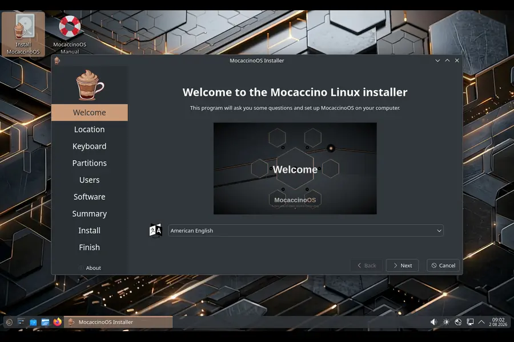Screen dimensions: 514x342
Task: Click the Cancel button
Action: pos(443,266)
